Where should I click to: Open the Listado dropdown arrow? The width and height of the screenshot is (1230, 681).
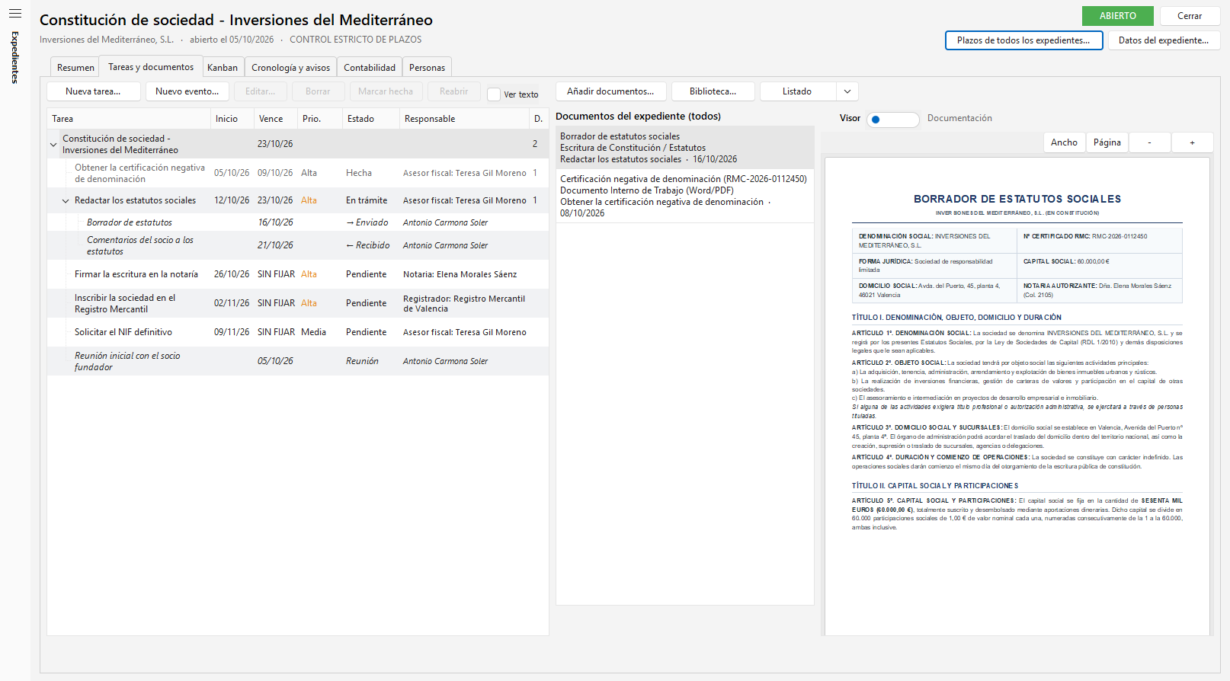click(x=847, y=91)
